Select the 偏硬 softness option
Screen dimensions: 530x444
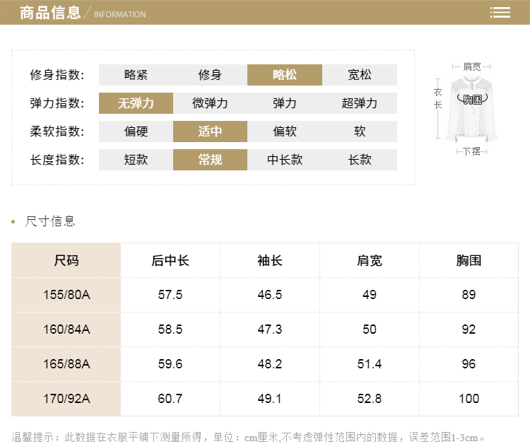click(x=136, y=132)
